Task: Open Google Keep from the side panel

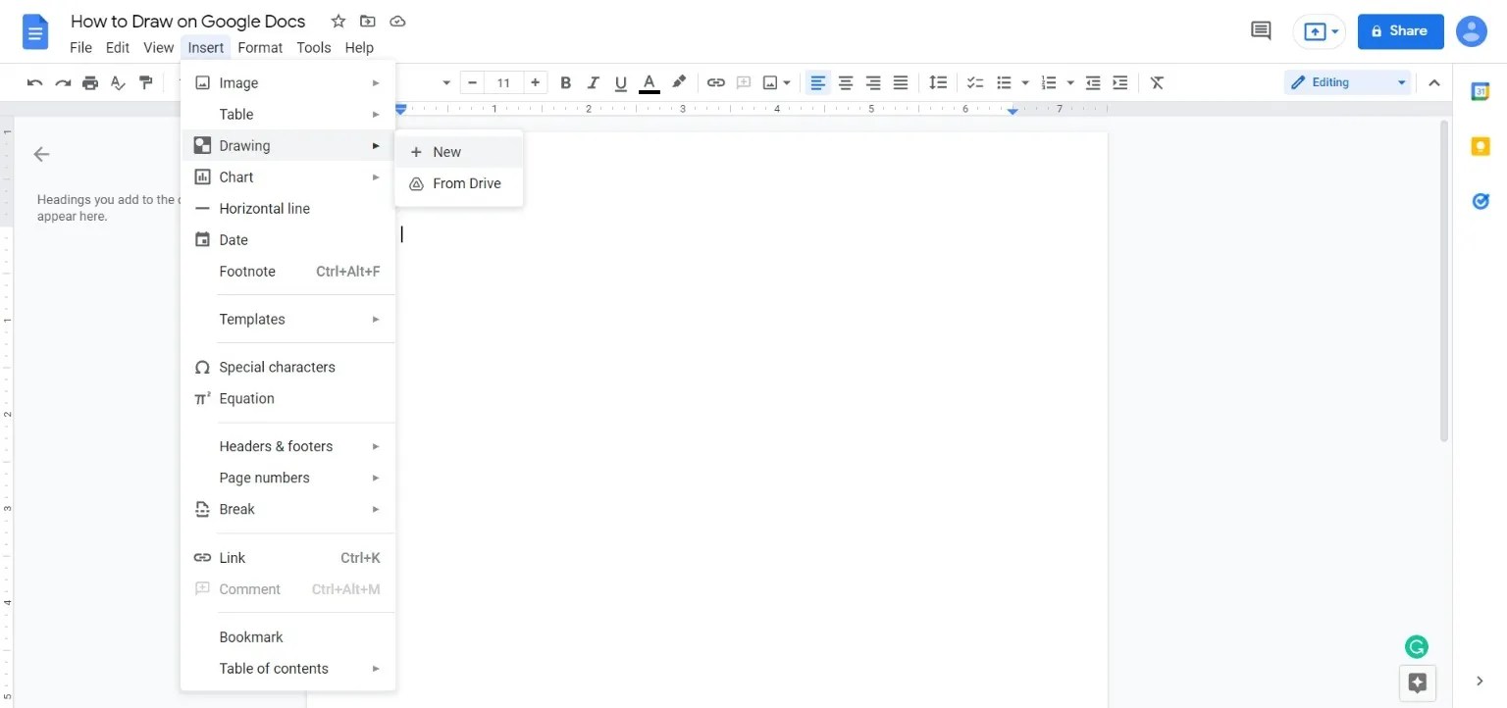Action: tap(1481, 145)
